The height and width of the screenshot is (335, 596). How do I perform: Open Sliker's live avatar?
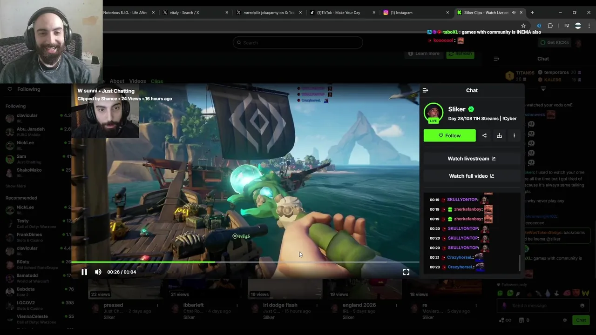(x=433, y=113)
